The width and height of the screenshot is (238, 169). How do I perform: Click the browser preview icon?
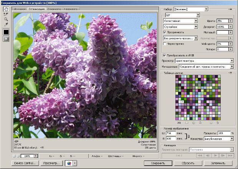coord(69,163)
